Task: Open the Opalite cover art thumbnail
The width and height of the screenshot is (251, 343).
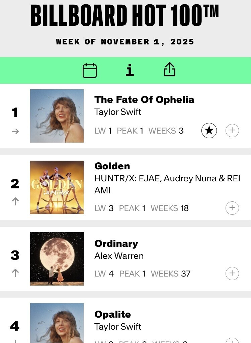Action: pyautogui.click(x=57, y=323)
